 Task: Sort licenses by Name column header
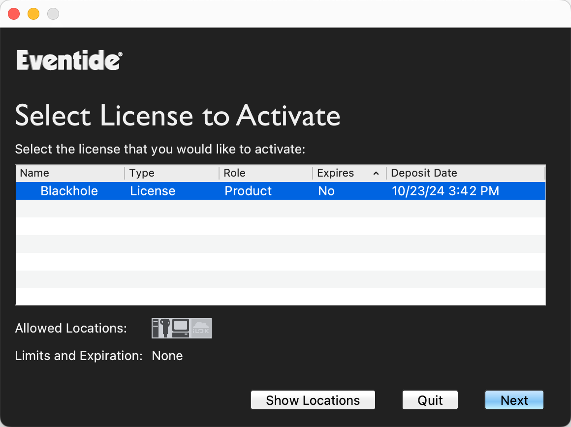[x=70, y=173]
